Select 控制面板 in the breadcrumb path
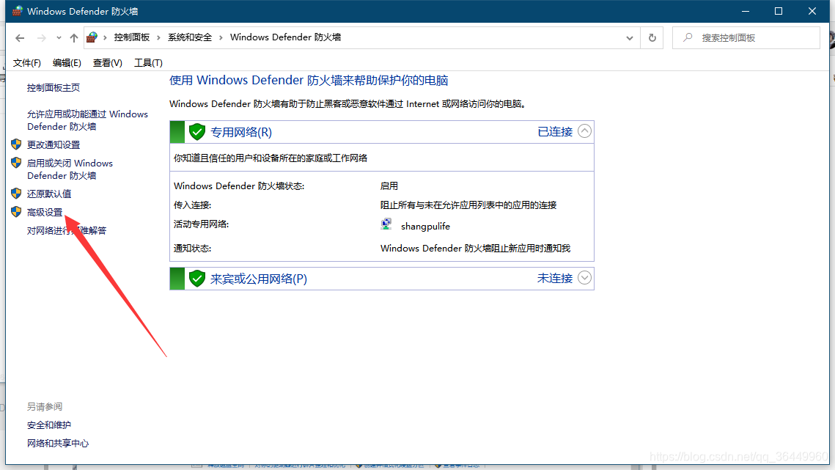 pos(131,37)
